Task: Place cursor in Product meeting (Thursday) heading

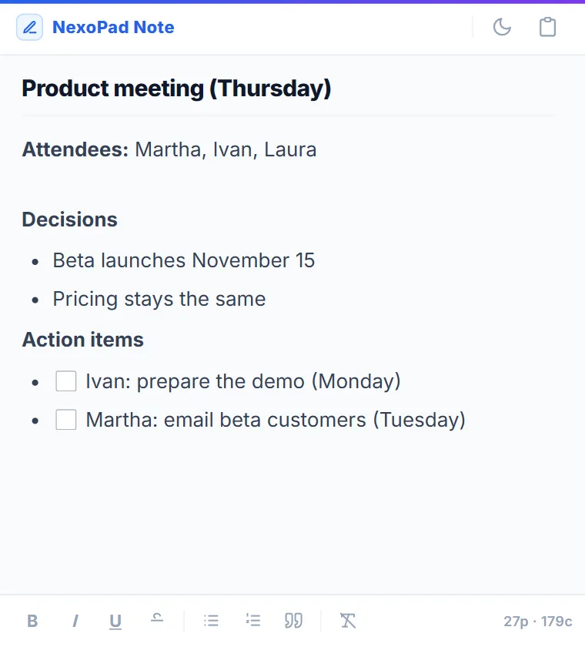Action: pos(176,89)
